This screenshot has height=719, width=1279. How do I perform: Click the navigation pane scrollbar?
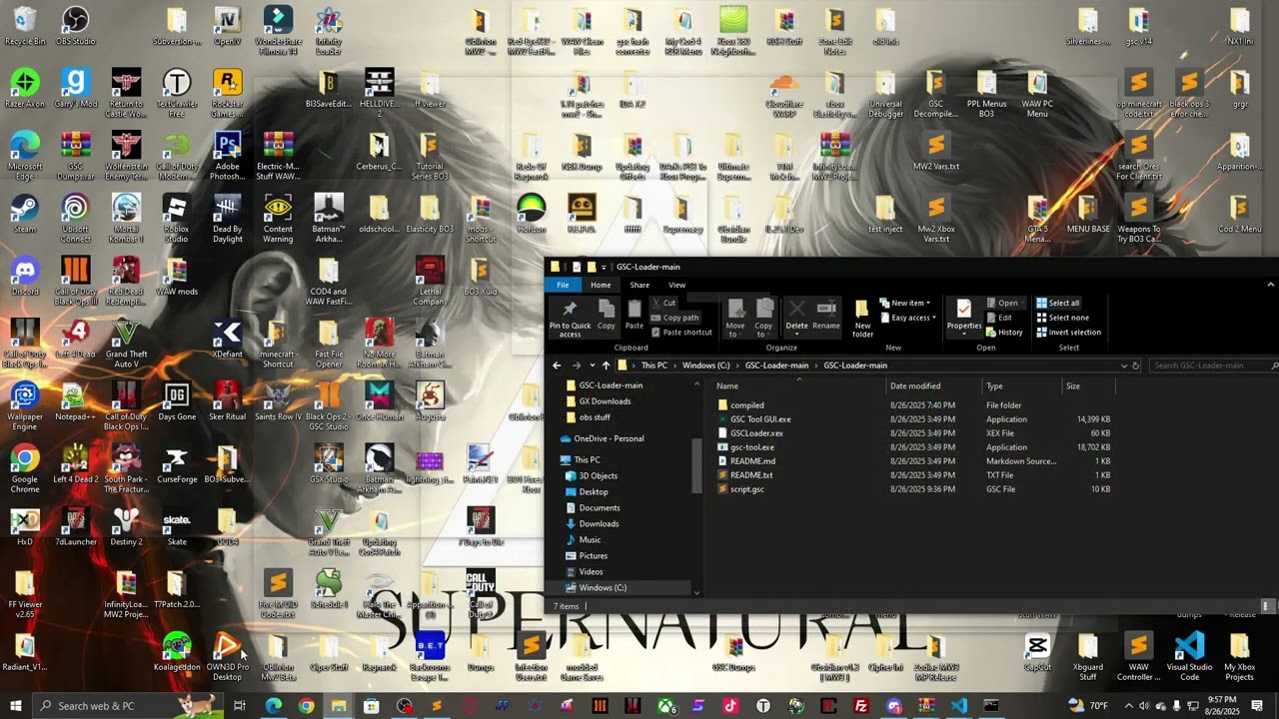[696, 464]
